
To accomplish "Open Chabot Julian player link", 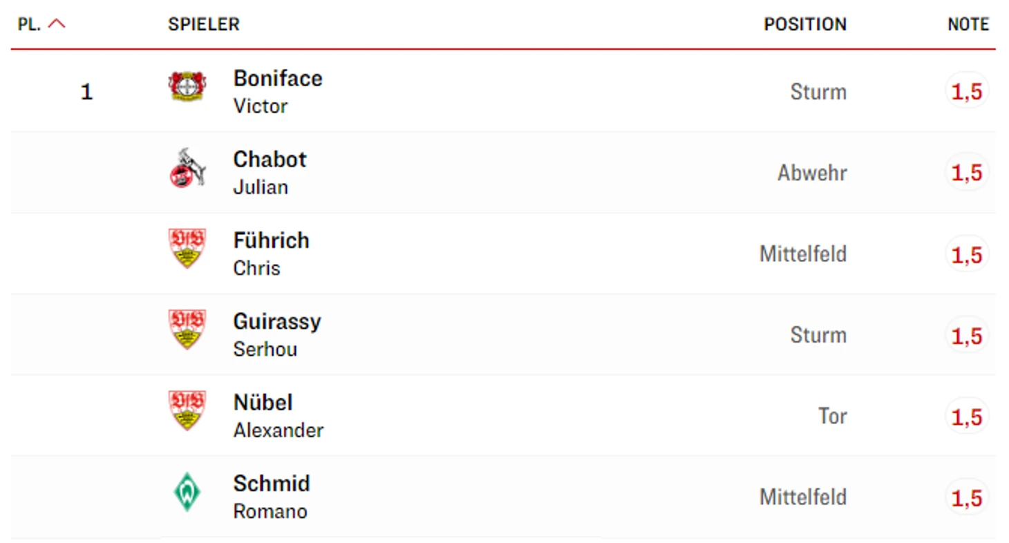I will (x=270, y=172).
